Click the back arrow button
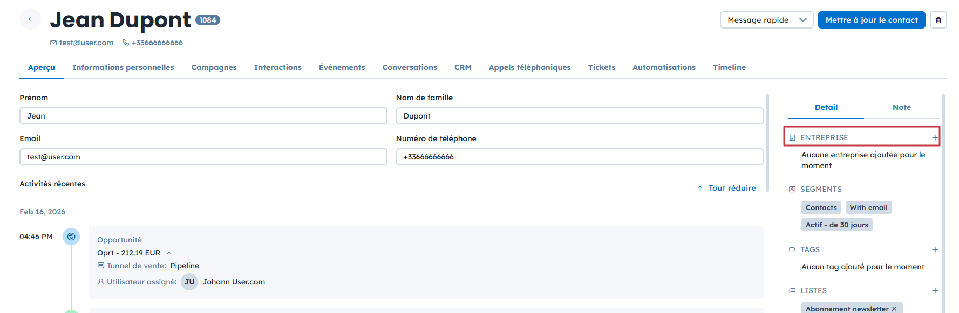 coord(30,19)
